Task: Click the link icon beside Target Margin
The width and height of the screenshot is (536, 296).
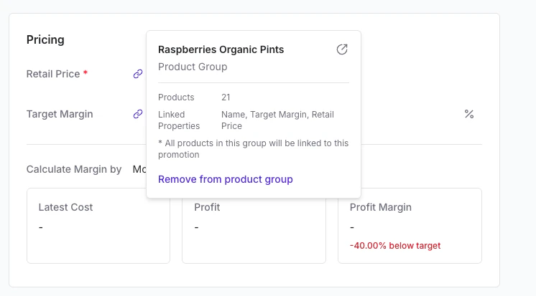Action: [x=138, y=114]
